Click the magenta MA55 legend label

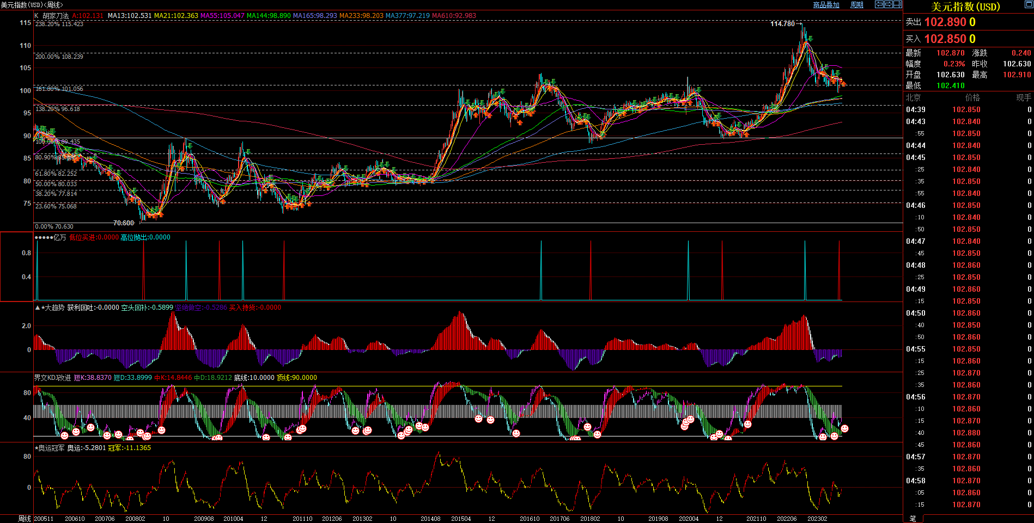222,16
